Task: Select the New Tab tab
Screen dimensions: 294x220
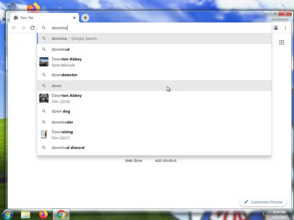Action: pos(45,18)
